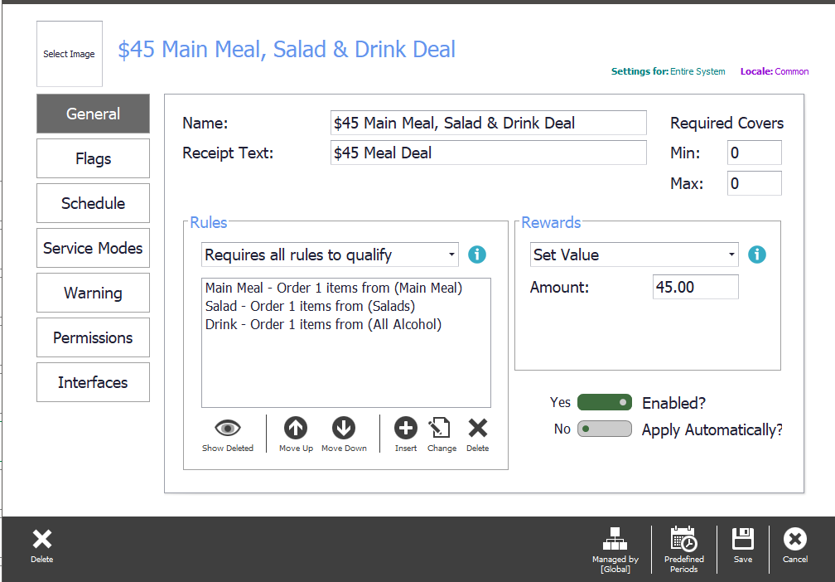Expand the Requires all rules dropdown
Viewport: 835px width, 582px height.
(x=330, y=255)
